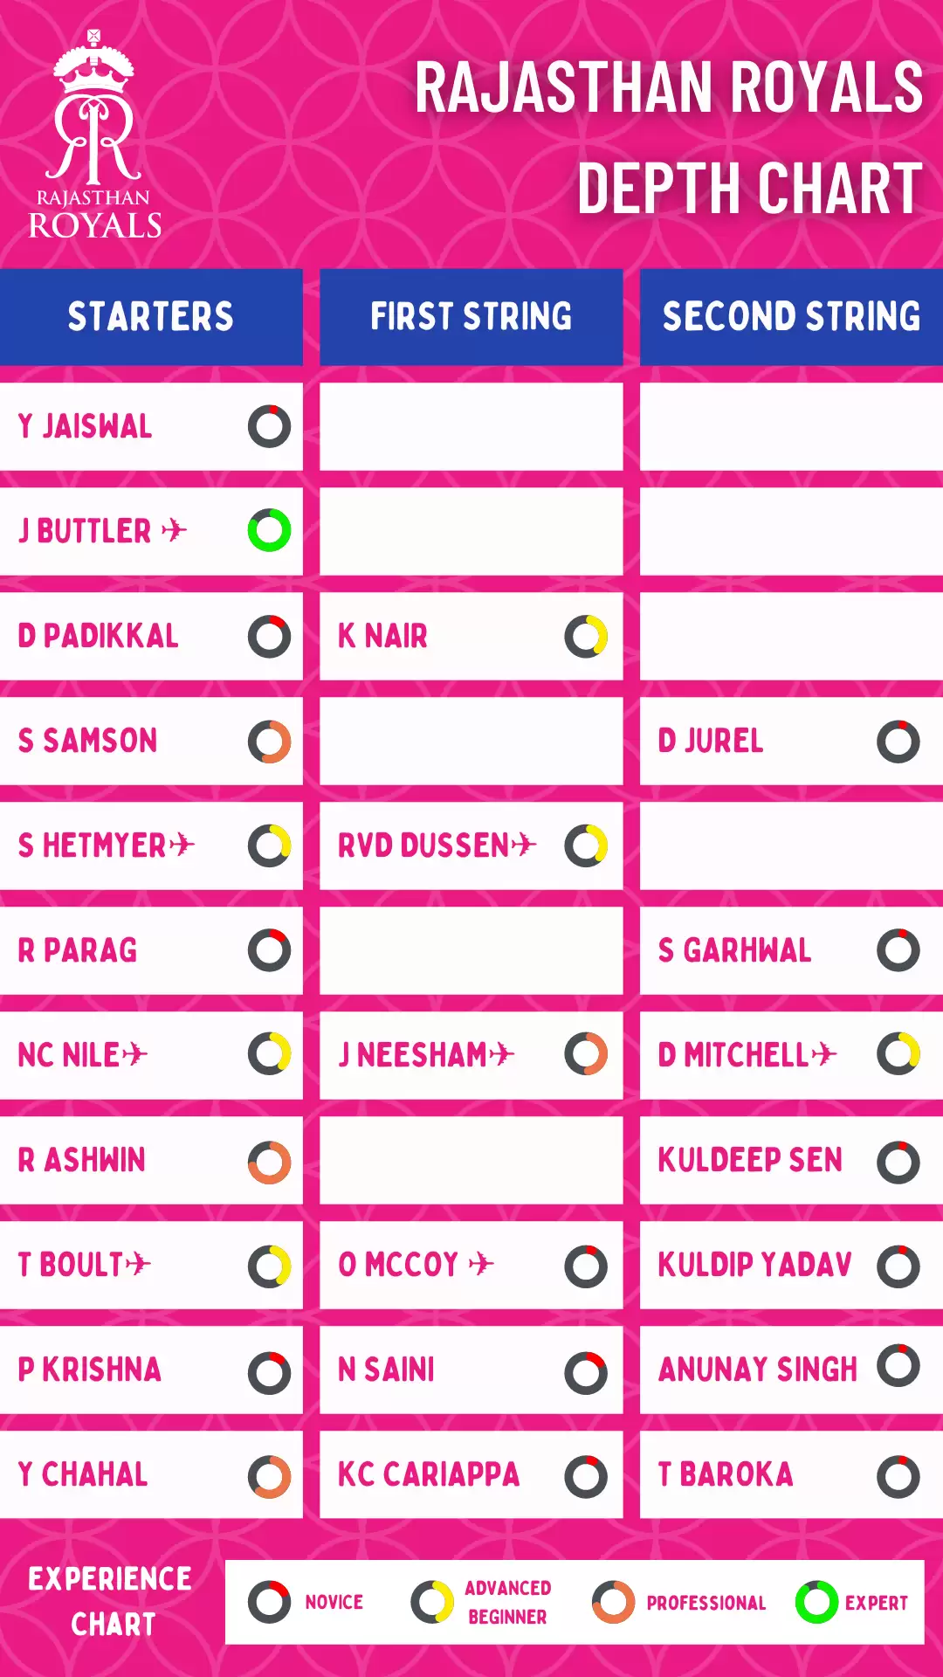943x1677 pixels.
Task: Click the Kuldeep Sen player cell
Action: point(792,1160)
